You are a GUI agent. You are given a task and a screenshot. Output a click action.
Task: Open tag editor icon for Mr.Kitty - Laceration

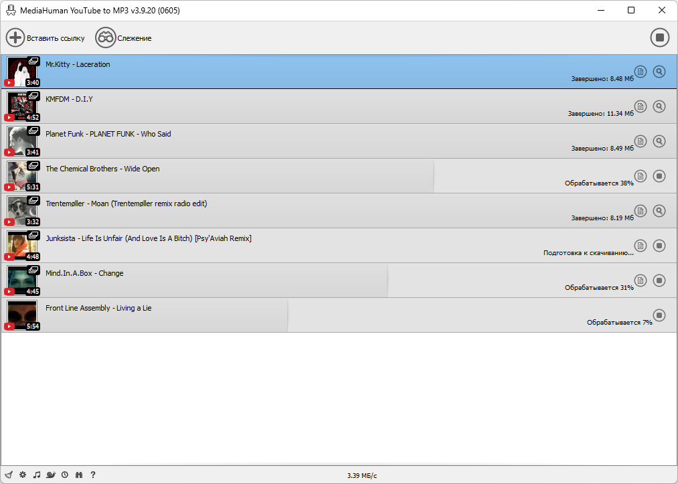coord(641,72)
